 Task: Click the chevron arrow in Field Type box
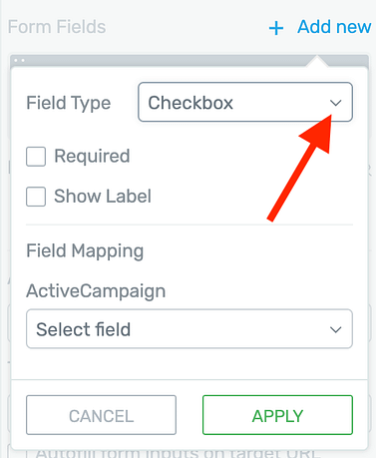(x=335, y=103)
